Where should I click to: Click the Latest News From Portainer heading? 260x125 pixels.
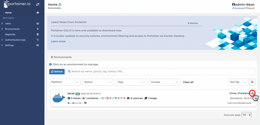coord(69,22)
